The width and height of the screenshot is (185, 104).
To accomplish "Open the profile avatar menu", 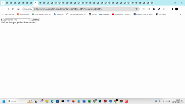I will coord(177,9).
